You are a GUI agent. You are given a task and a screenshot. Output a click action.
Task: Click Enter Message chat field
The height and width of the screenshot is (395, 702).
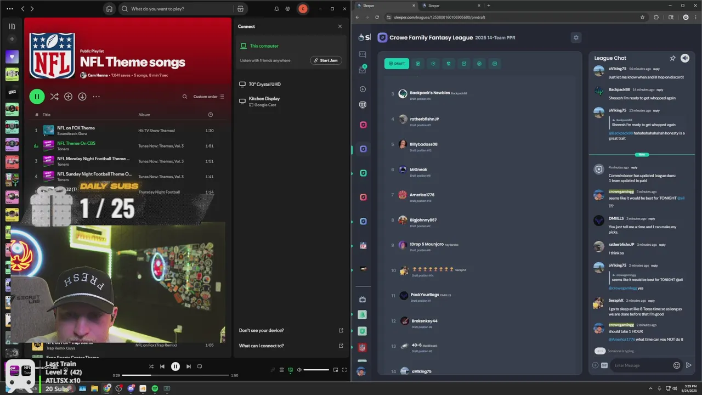click(x=642, y=365)
